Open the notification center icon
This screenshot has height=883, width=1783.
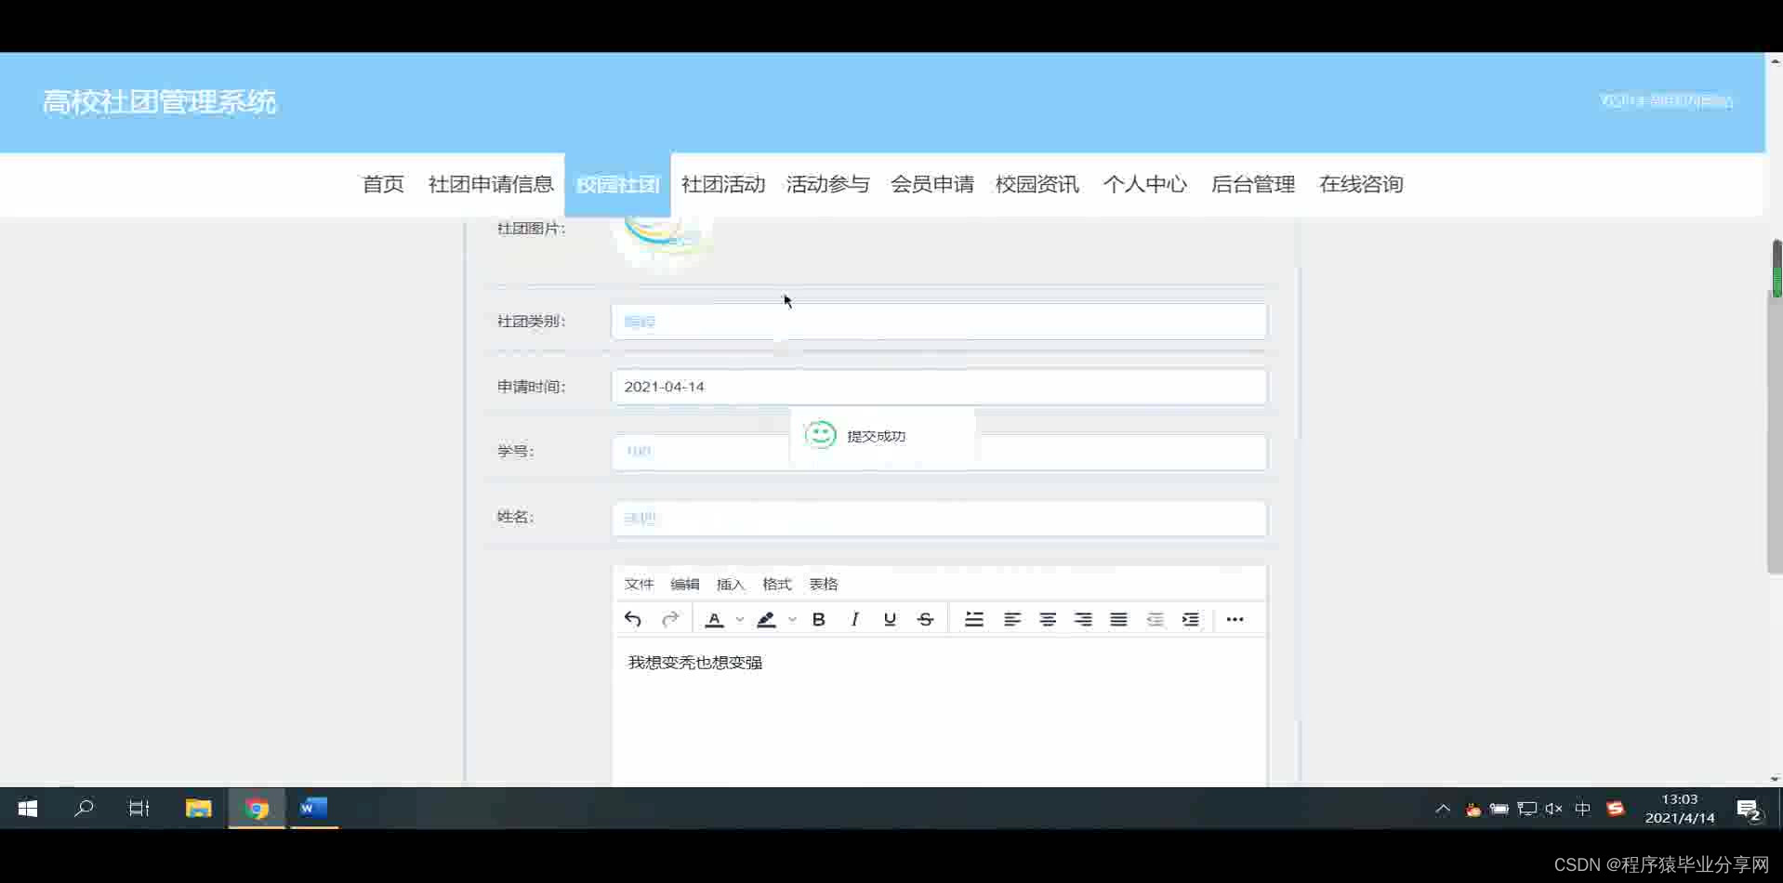[1749, 810]
